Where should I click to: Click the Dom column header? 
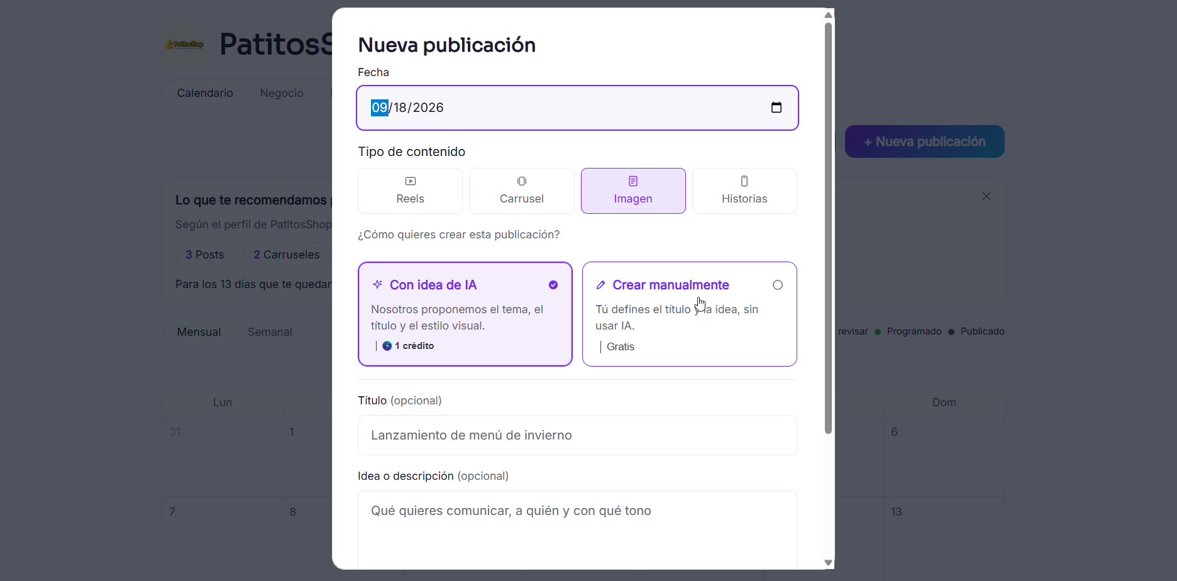(944, 402)
